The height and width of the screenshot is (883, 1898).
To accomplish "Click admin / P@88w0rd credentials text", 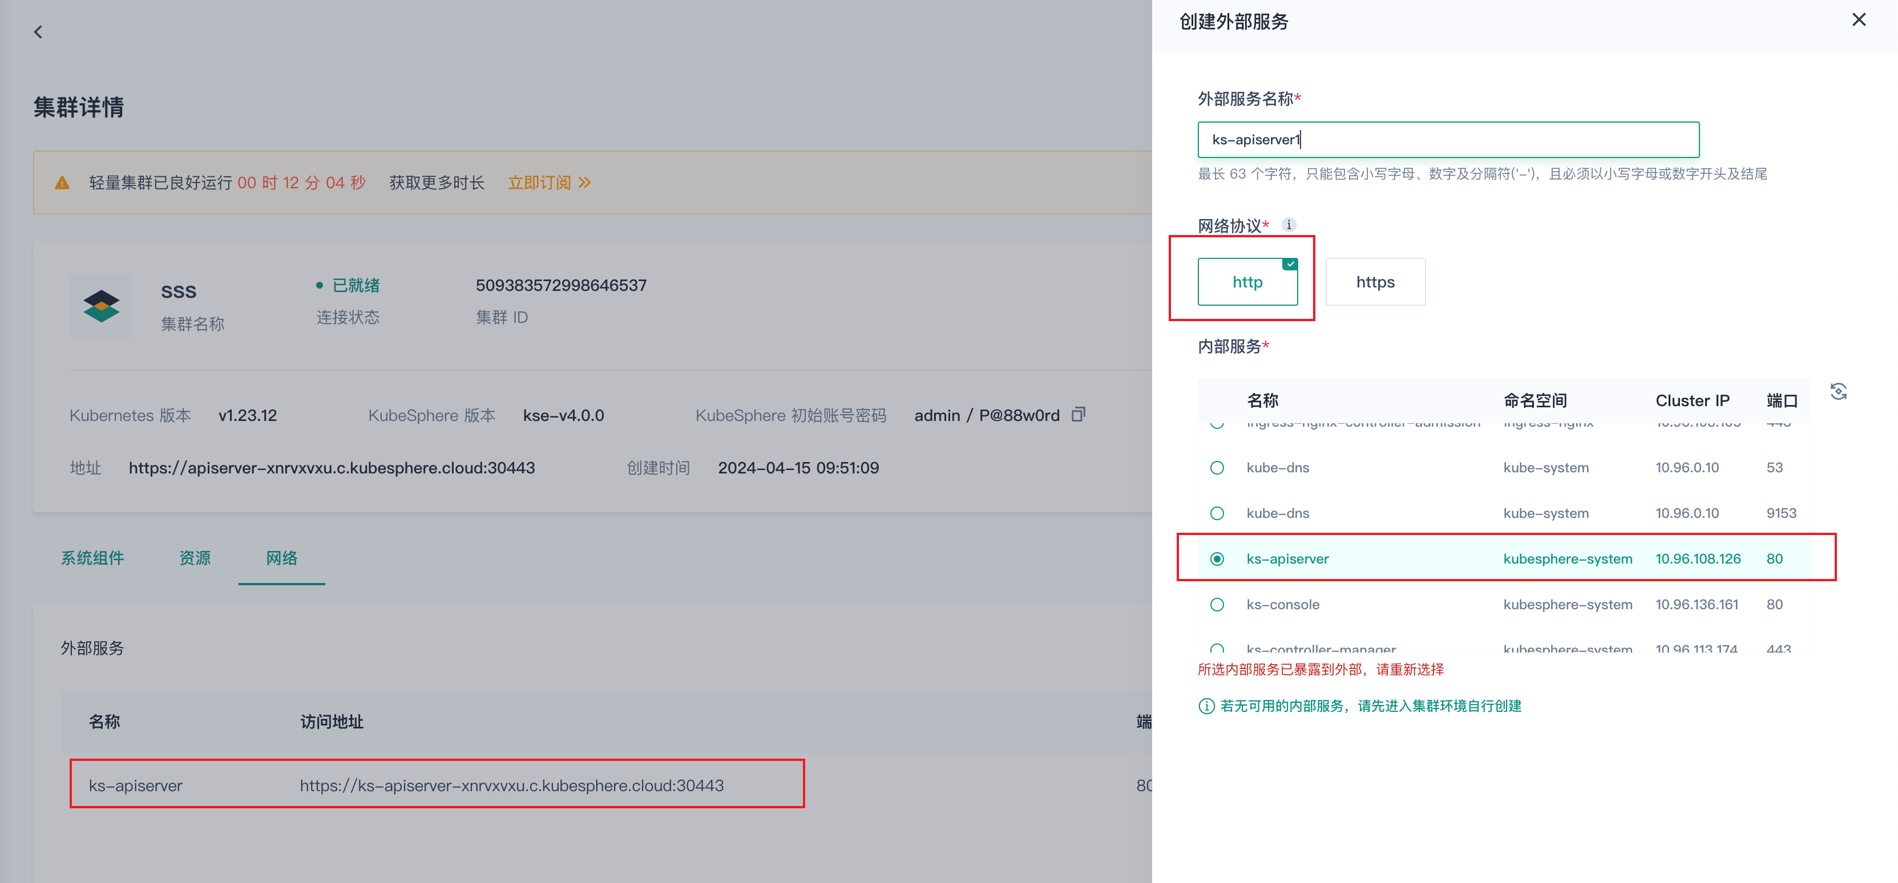I will pos(987,415).
